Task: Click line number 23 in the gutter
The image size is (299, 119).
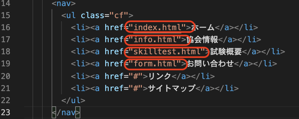Action: [x=5, y=113]
